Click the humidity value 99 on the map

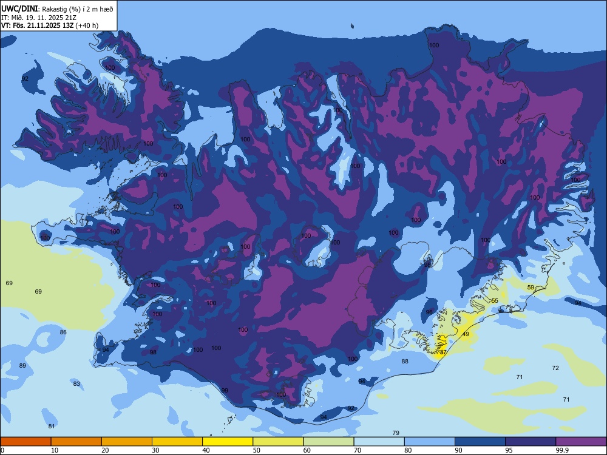click(225, 390)
